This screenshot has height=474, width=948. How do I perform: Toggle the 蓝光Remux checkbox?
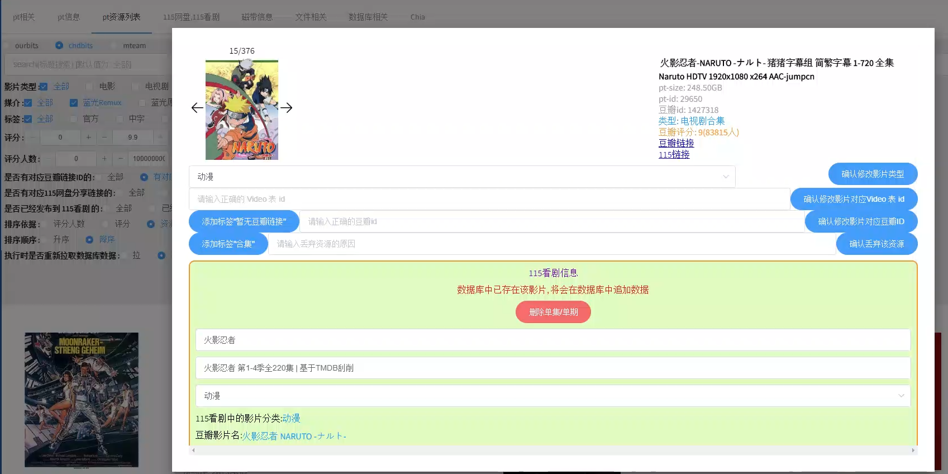[74, 103]
